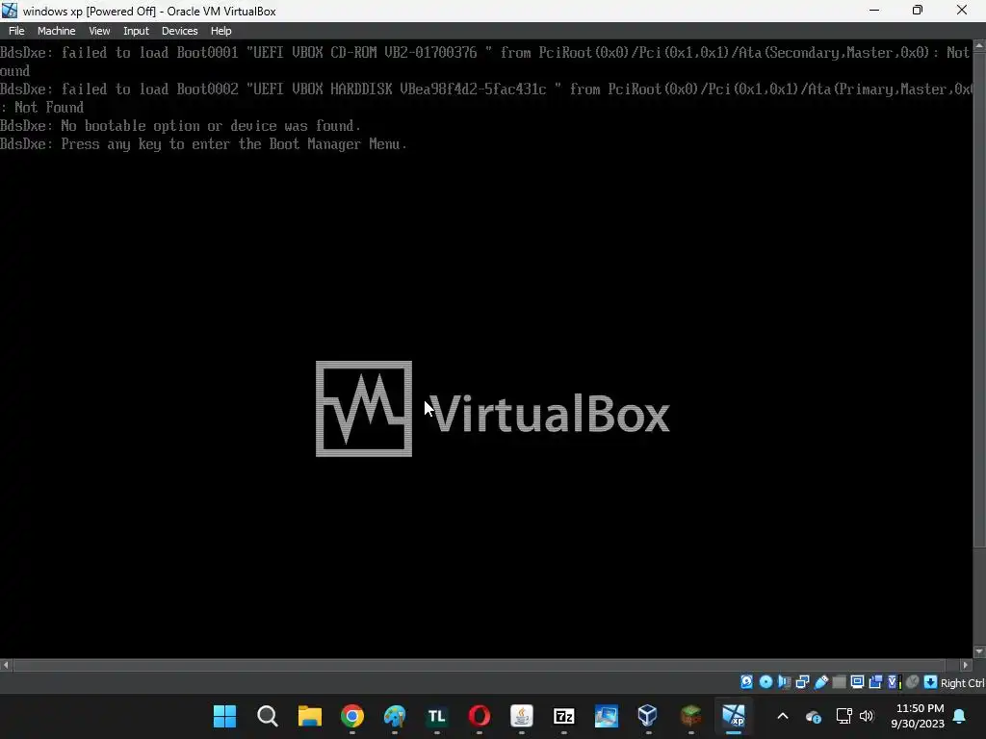This screenshot has width=986, height=739.
Task: Open File Explorer from the taskbar
Action: [x=309, y=716]
